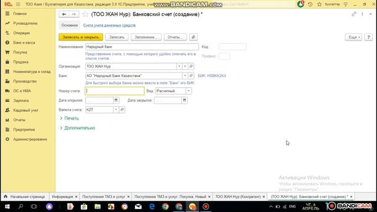This screenshot has height=212, width=377.
Task: Open favorites star icon in title bar
Action: point(319,4)
